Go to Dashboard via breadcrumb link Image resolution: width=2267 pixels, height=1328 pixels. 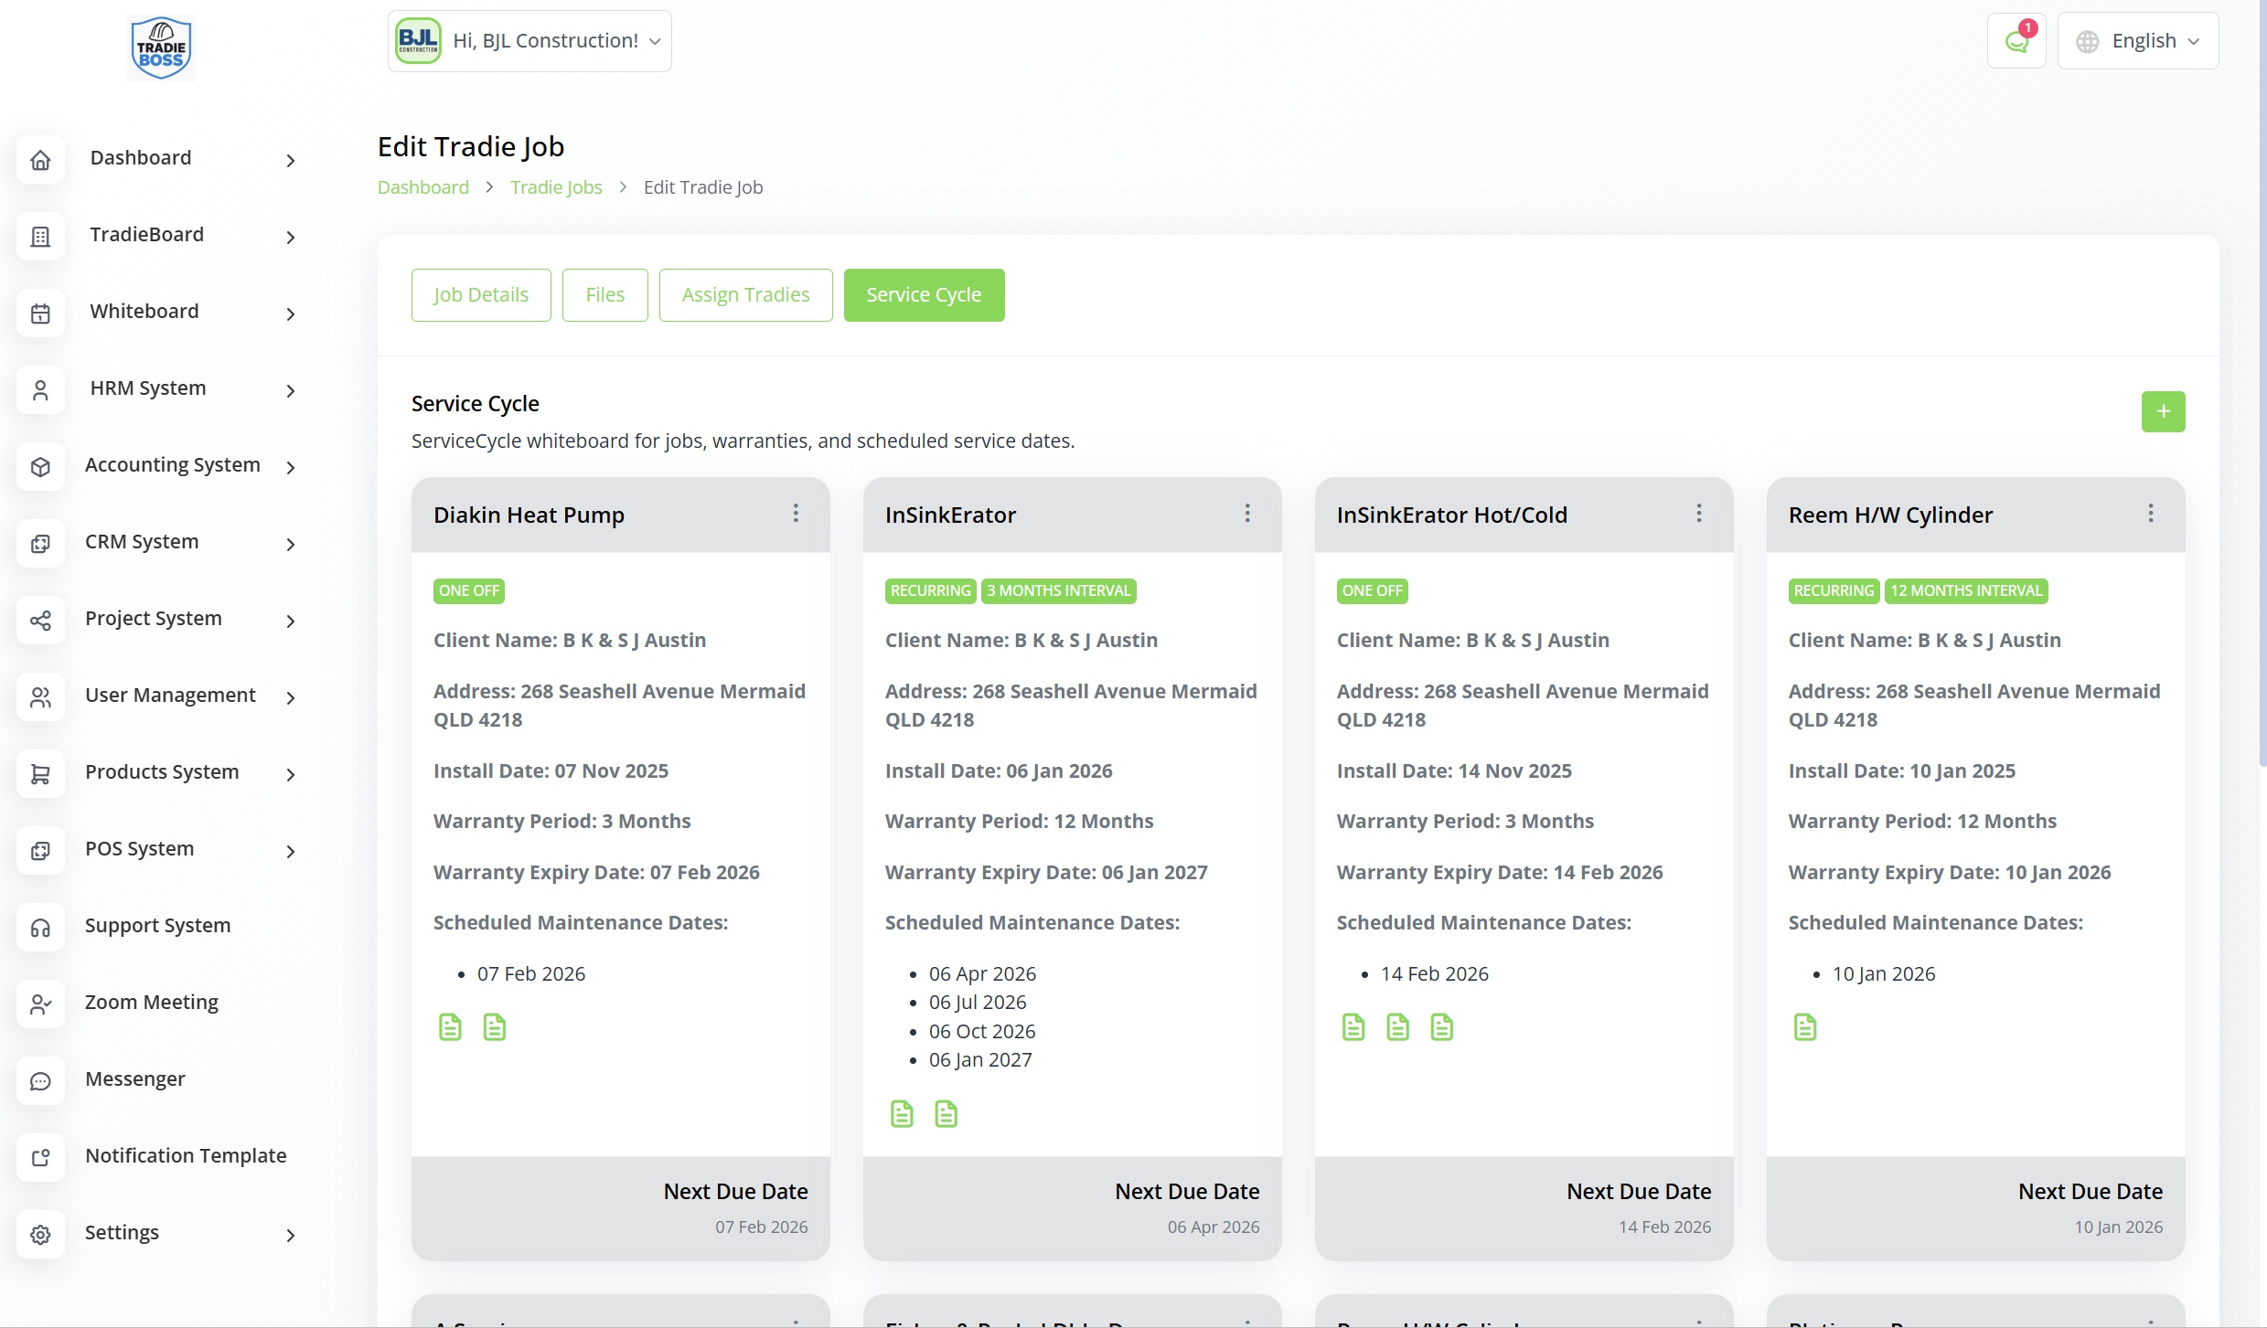point(422,187)
